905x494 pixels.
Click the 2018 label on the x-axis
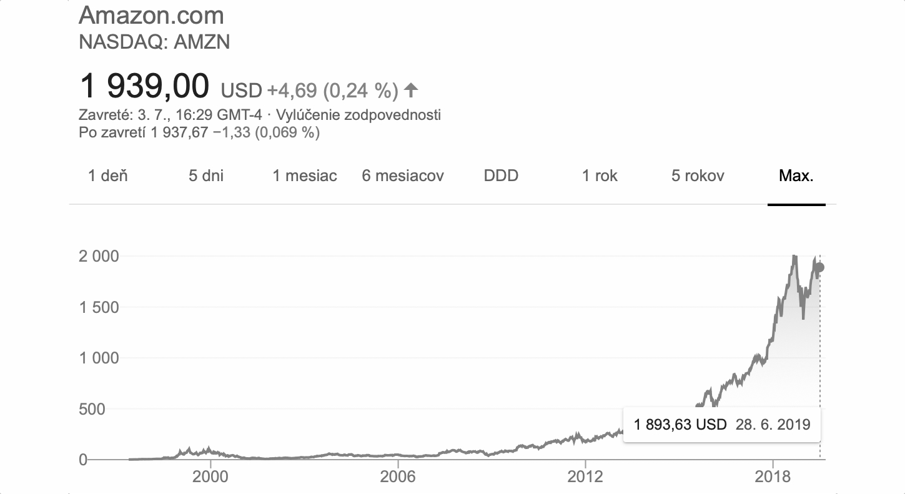point(773,478)
